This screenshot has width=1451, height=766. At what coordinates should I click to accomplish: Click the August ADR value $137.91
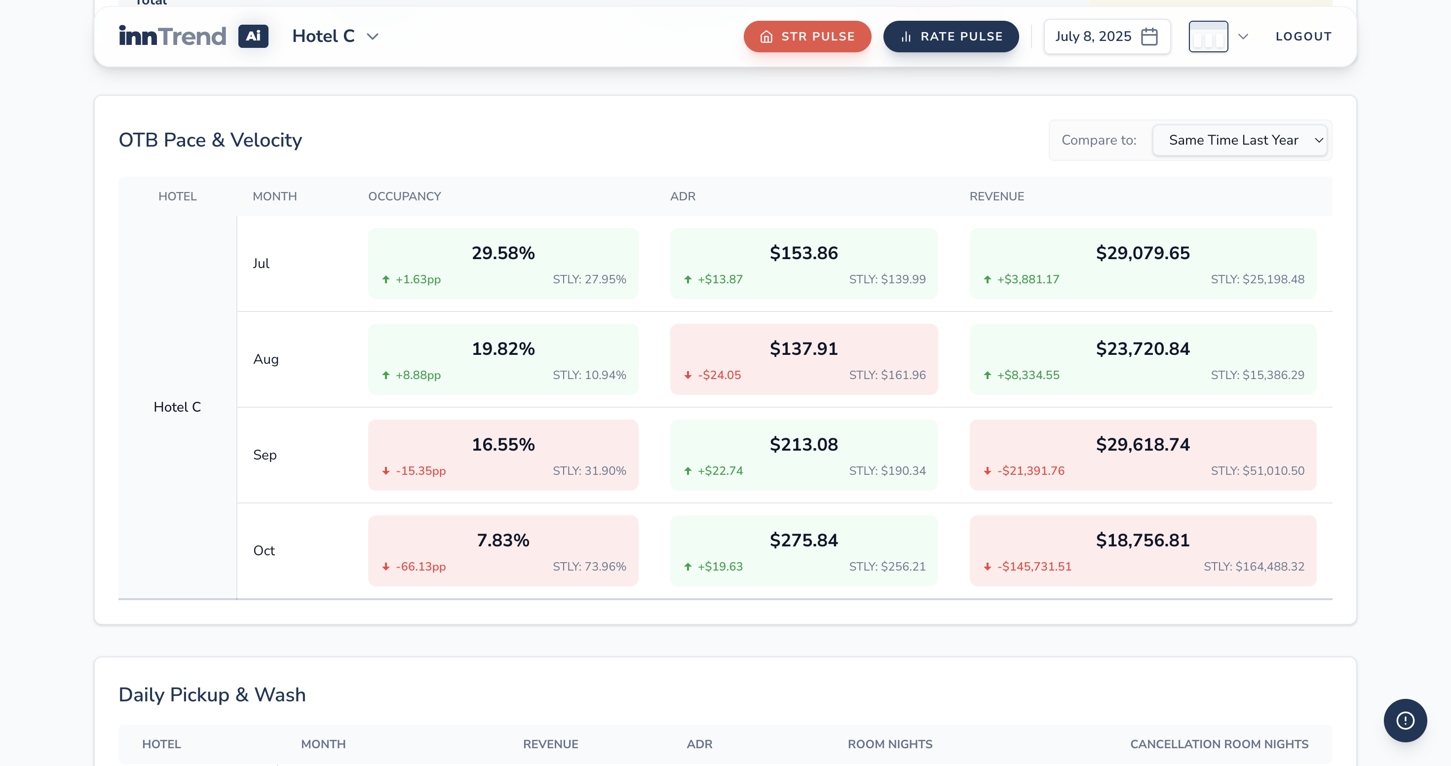click(804, 348)
